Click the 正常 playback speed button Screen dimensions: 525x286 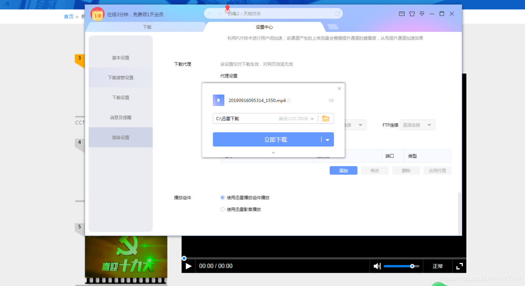click(x=438, y=266)
